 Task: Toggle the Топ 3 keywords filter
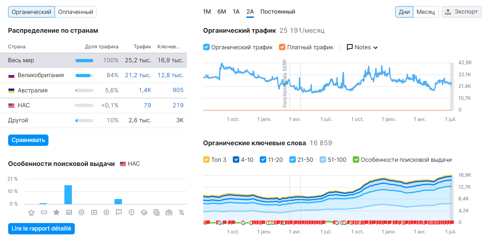point(207,159)
